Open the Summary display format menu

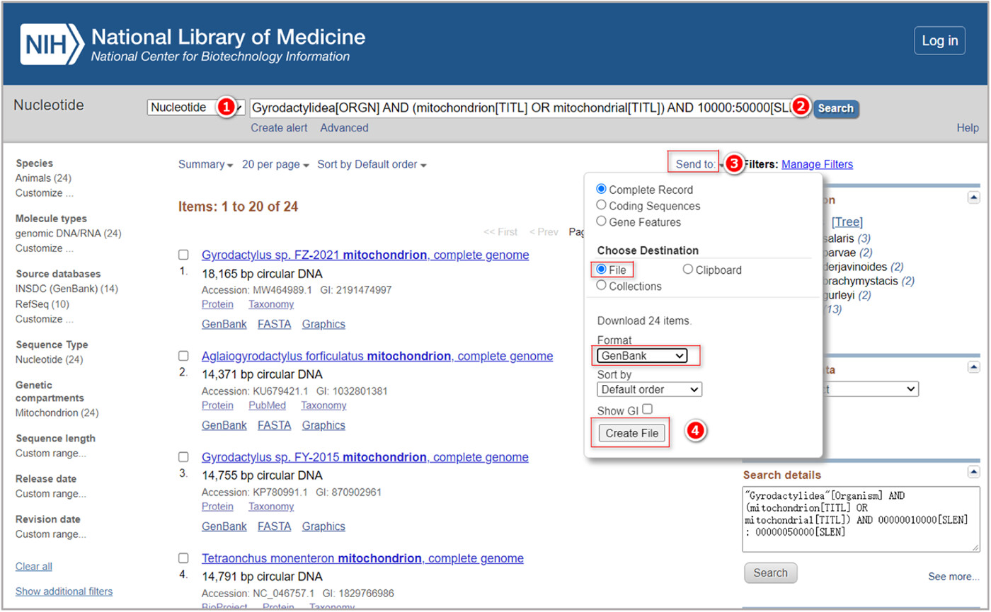pos(205,164)
